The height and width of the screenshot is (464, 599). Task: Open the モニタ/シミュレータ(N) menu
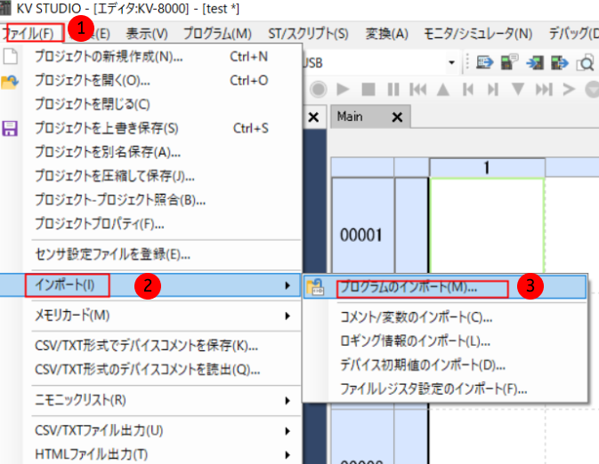click(478, 34)
